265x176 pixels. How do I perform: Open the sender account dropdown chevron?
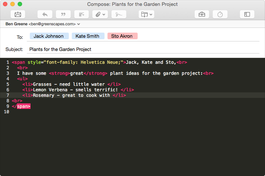(79, 24)
